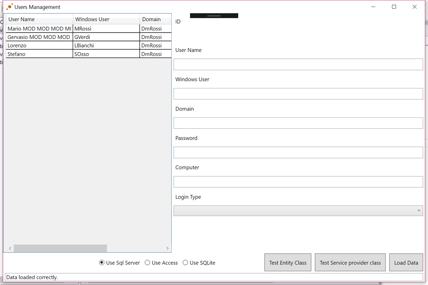Click the grid's left scroll arrow

tap(10, 248)
